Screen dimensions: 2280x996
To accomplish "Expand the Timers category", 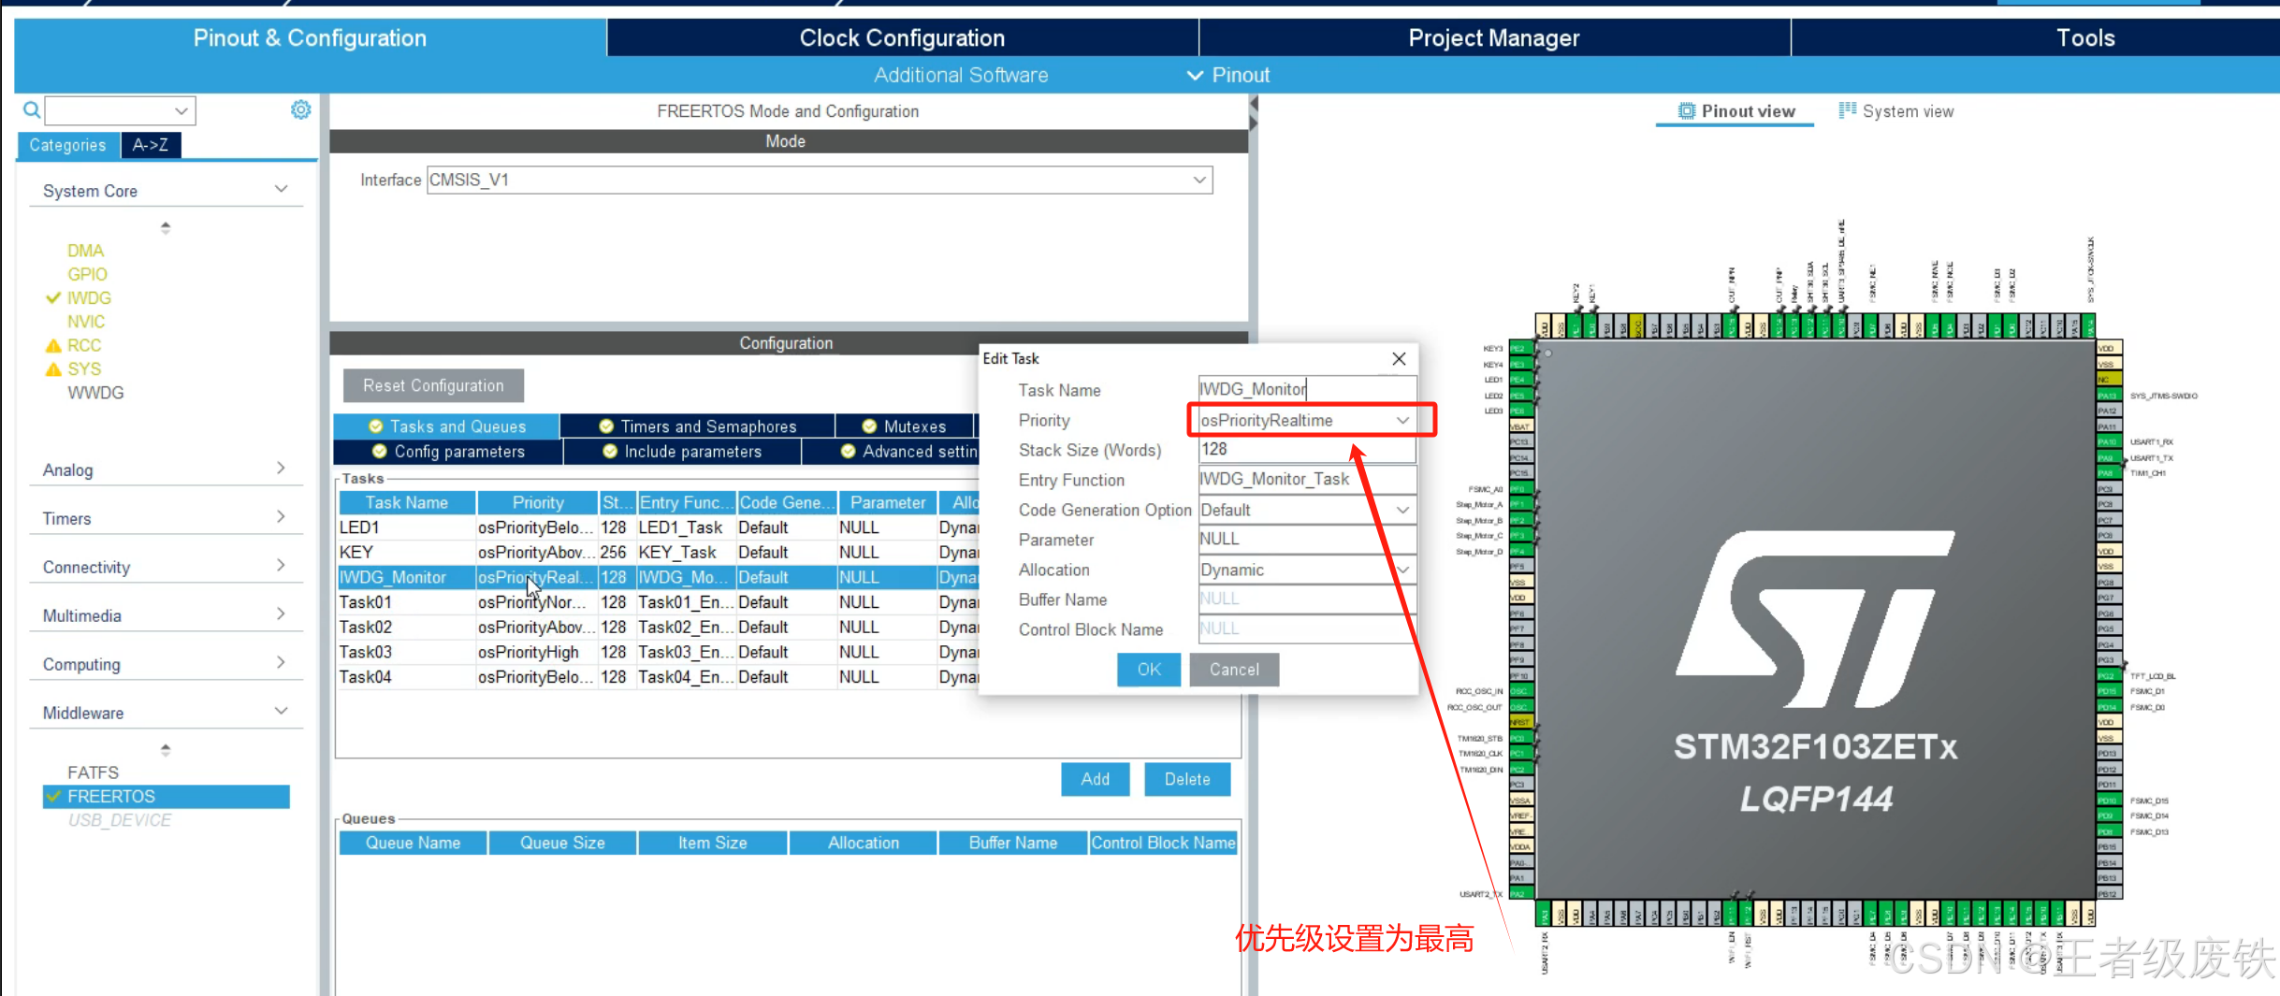I will 281,516.
